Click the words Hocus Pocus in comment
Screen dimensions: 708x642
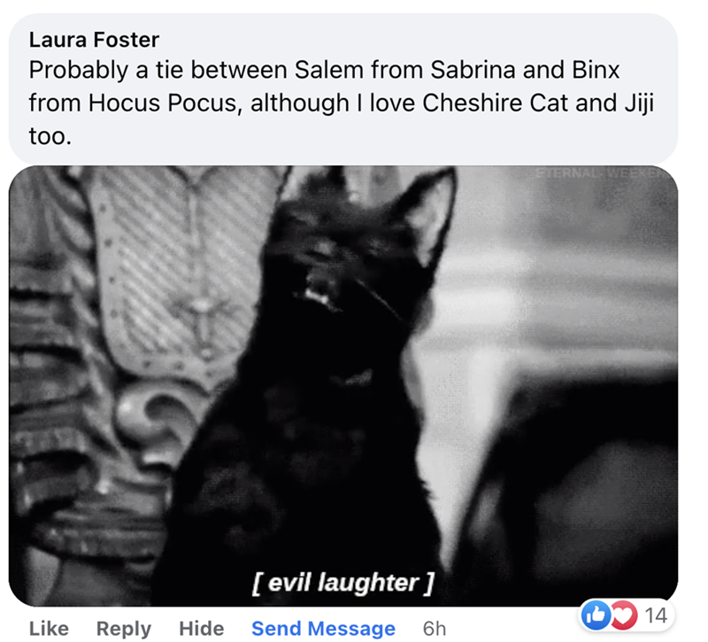162,103
